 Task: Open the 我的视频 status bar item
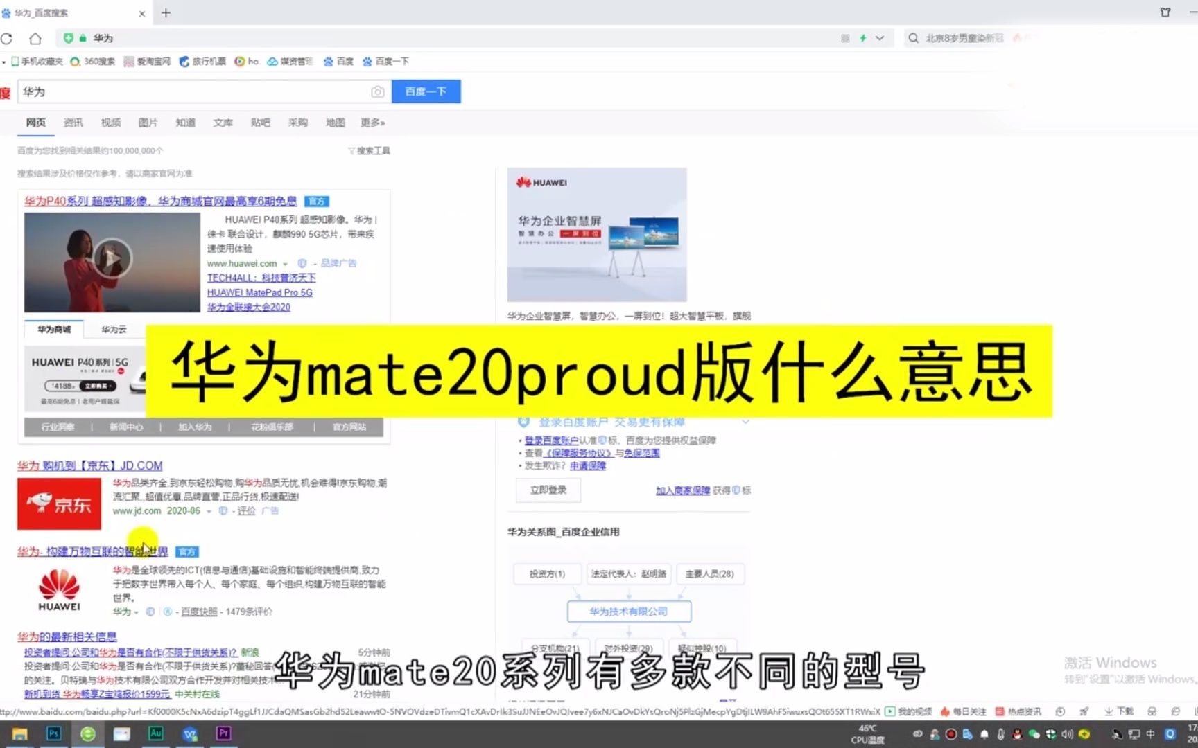point(908,711)
